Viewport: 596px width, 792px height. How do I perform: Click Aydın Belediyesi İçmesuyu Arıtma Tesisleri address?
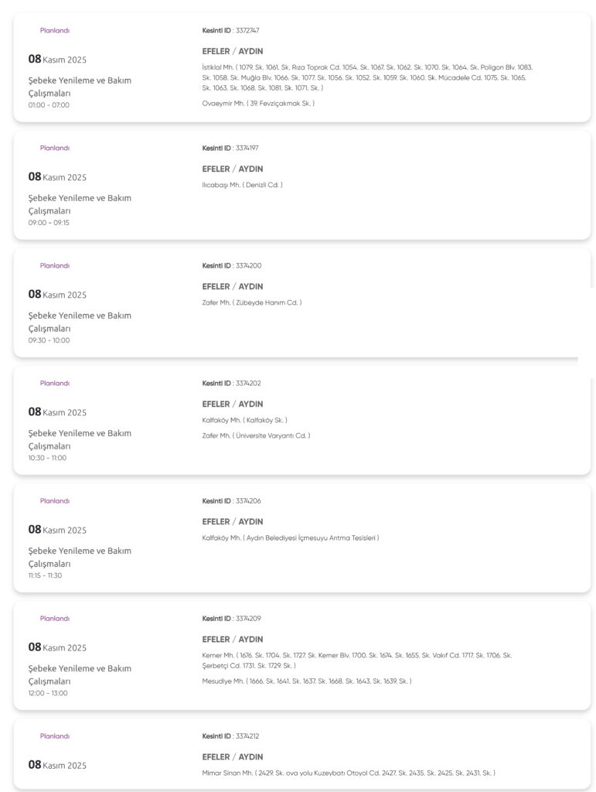[x=291, y=538]
